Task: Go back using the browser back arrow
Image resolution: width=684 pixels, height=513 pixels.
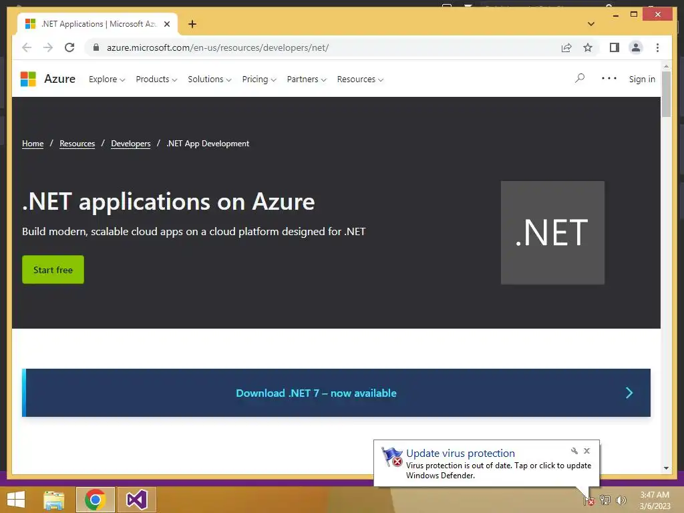Action: pos(27,47)
